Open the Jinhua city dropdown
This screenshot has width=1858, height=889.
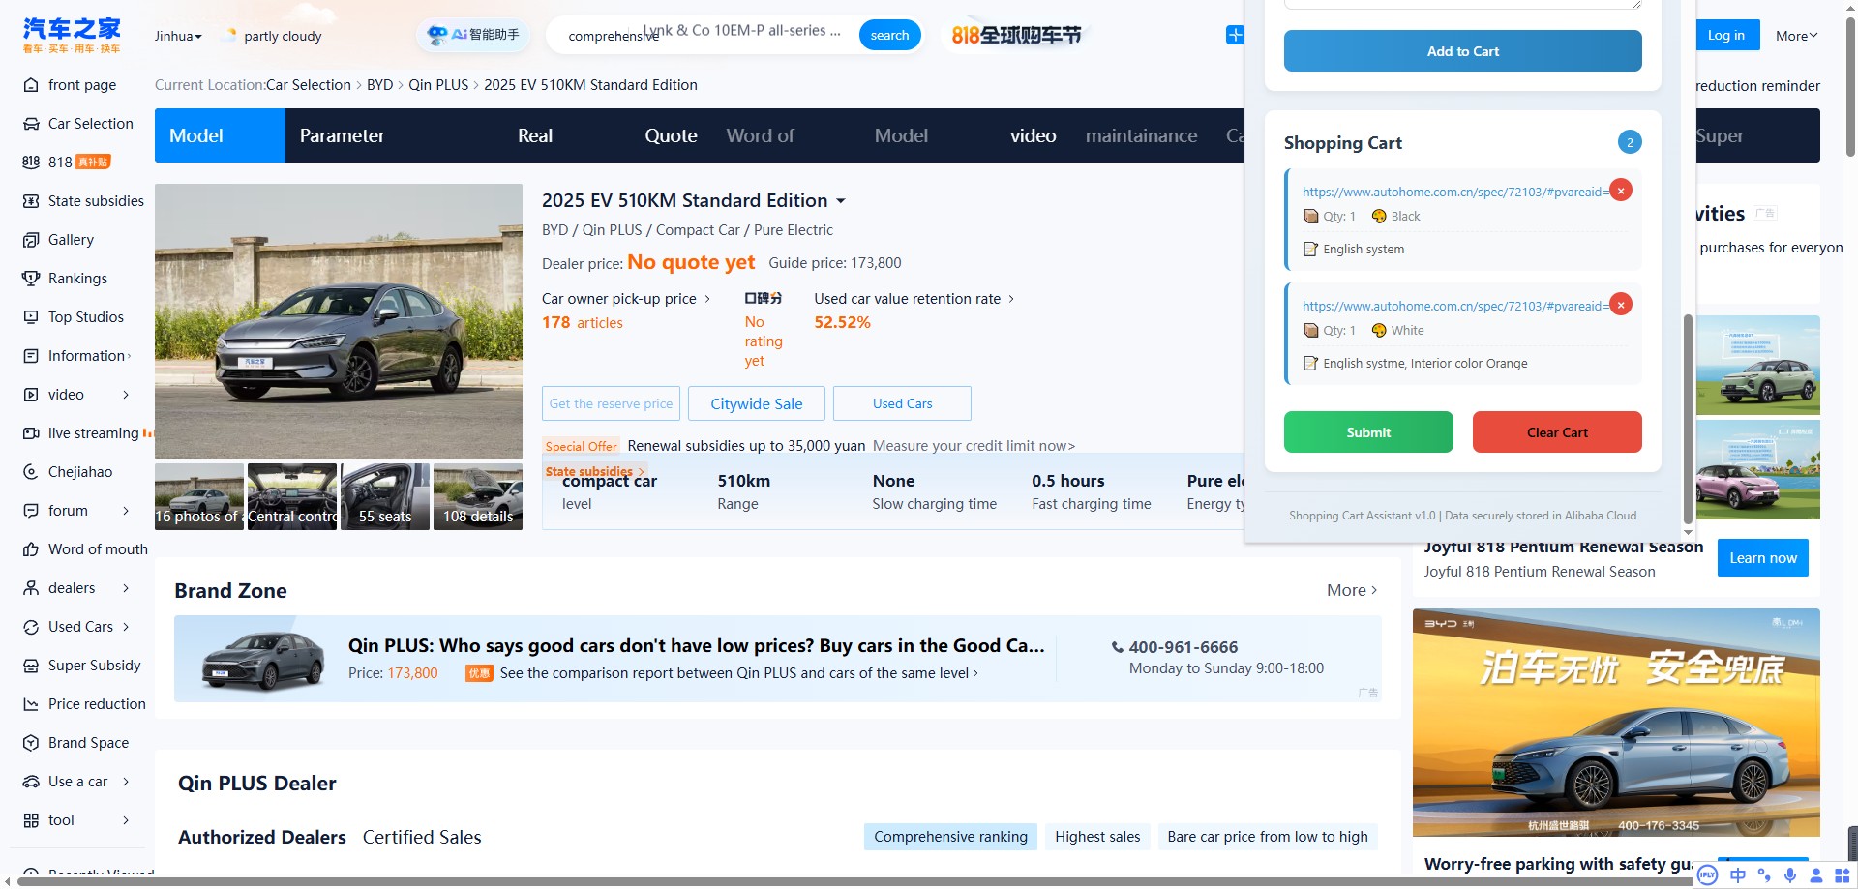coord(178,36)
